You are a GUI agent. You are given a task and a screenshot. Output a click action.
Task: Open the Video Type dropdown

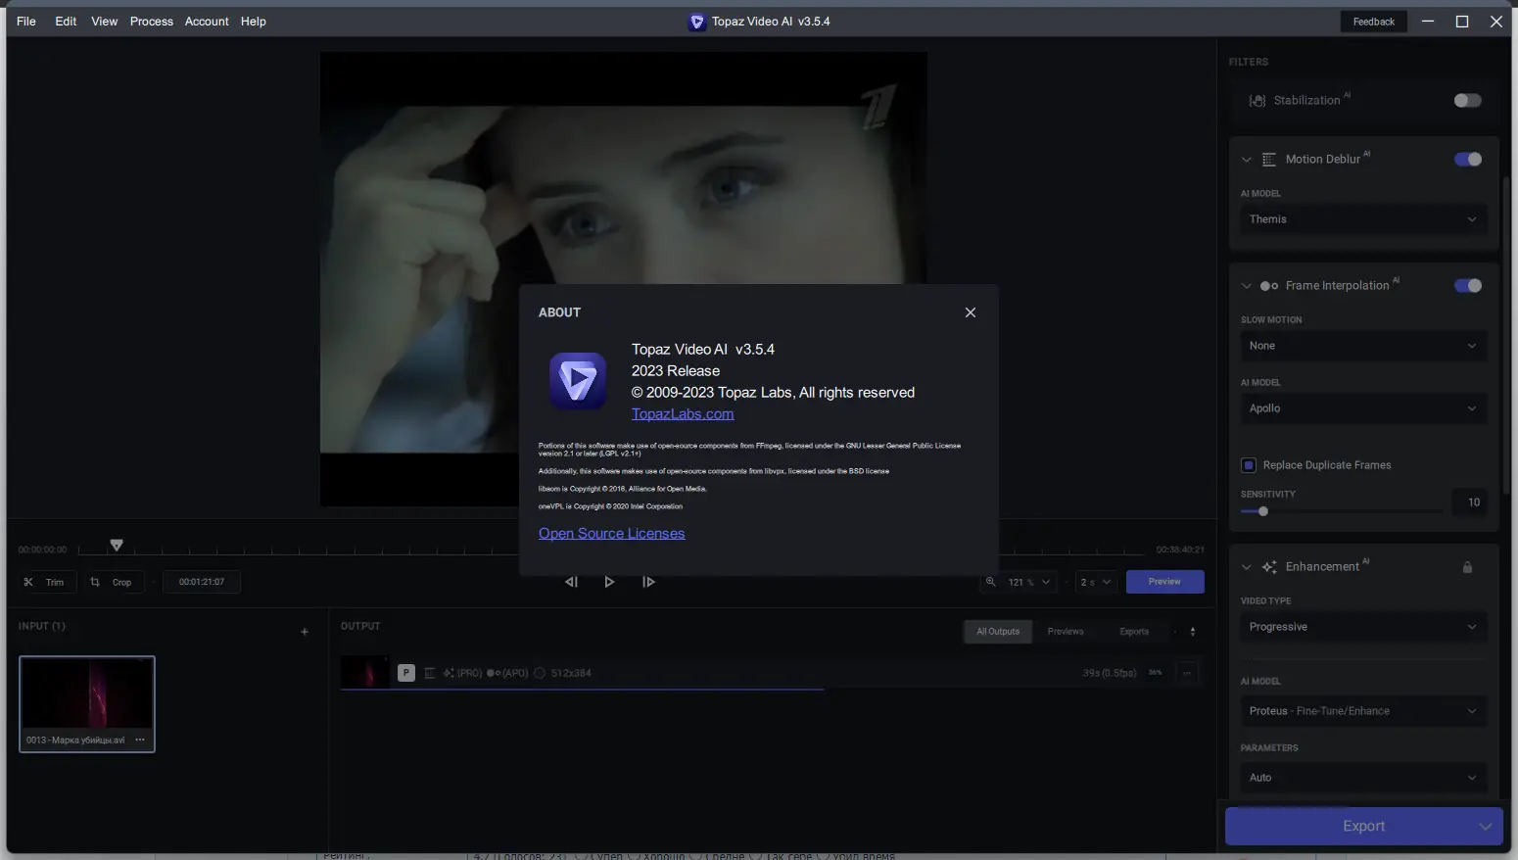pos(1363,627)
